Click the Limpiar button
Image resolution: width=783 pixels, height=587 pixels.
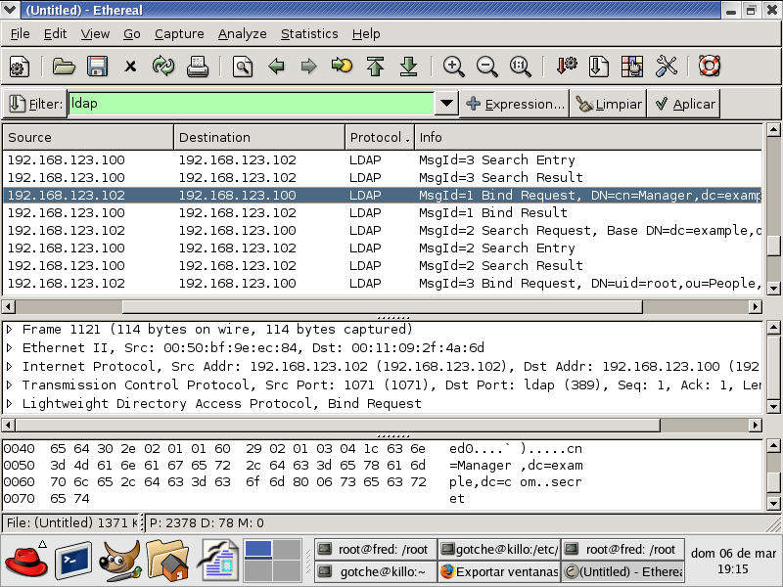tap(608, 104)
